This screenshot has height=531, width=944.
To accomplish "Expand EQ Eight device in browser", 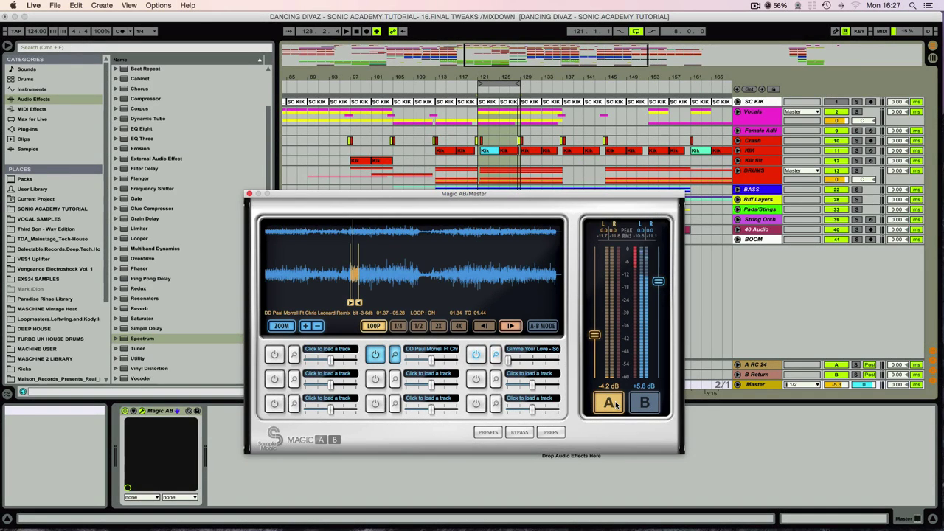I will tap(116, 128).
